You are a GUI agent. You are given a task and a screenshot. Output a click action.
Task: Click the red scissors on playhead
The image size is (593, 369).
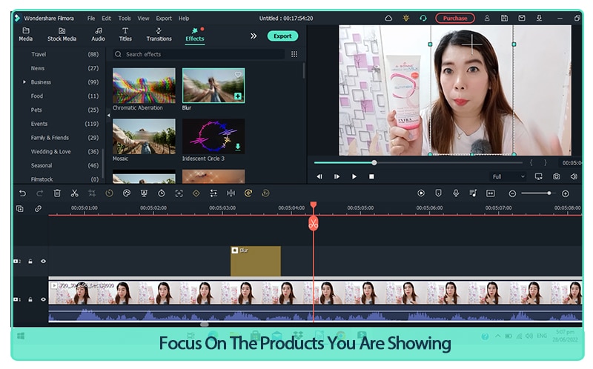coord(313,224)
